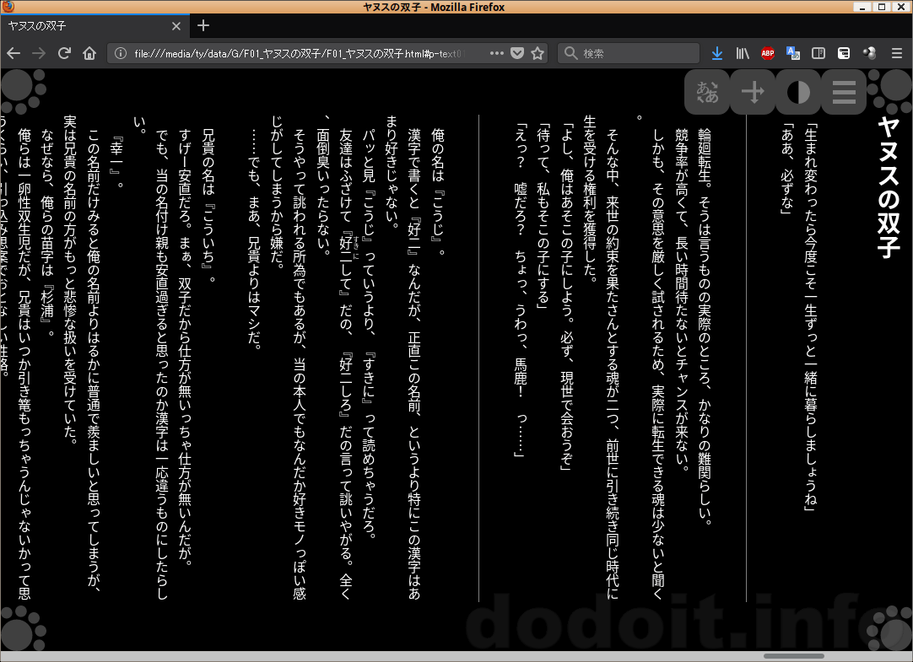
Task: Save page to Pocket
Action: coord(517,53)
